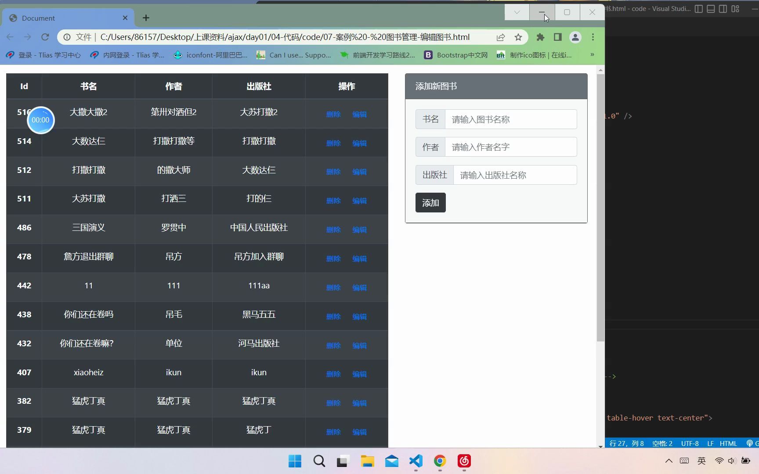The height and width of the screenshot is (474, 759).
Task: Switch to Visual Studio Code on the taskbar
Action: [x=416, y=461]
